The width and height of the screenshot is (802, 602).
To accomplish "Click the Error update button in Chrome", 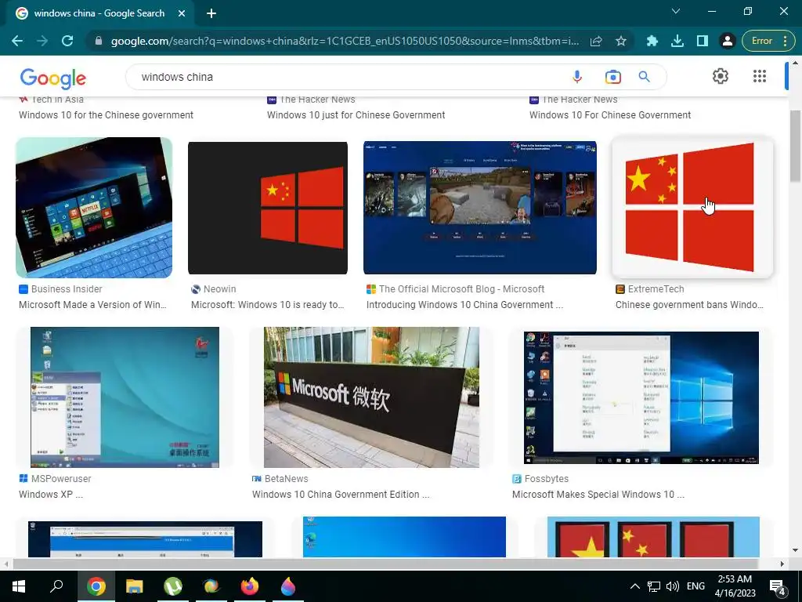I will click(768, 41).
